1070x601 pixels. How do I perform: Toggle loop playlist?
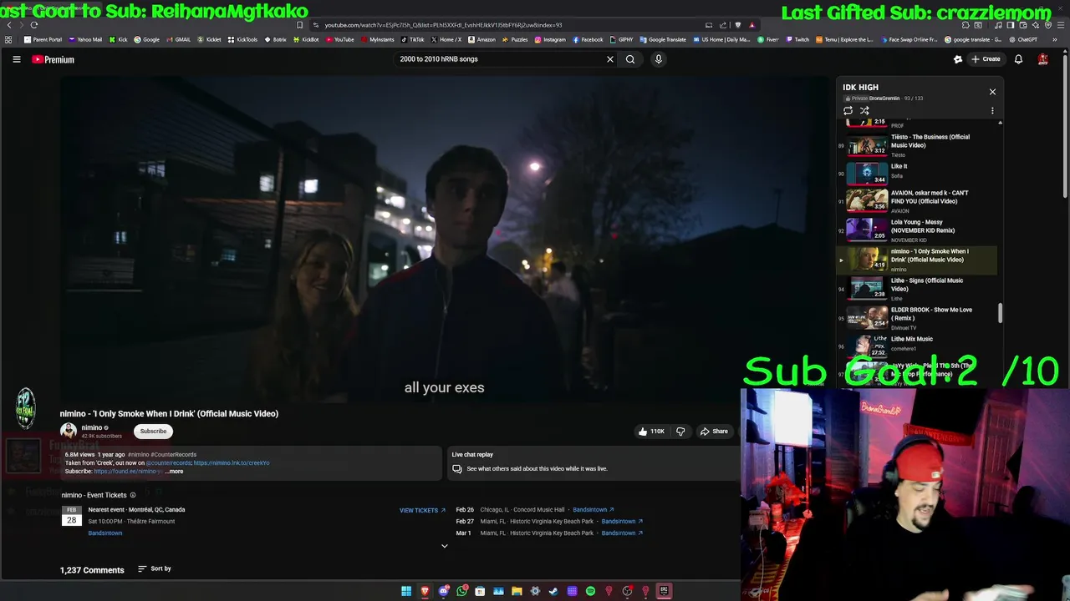click(x=848, y=110)
